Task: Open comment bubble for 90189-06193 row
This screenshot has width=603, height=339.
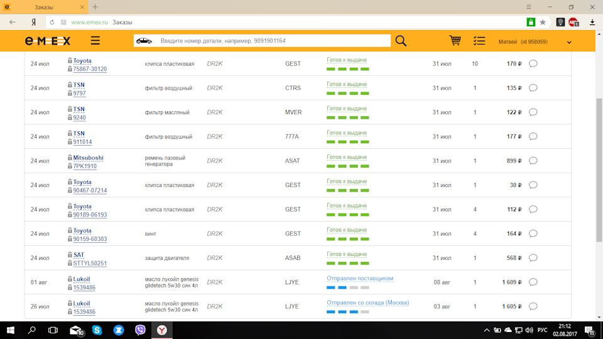Action: click(x=533, y=210)
